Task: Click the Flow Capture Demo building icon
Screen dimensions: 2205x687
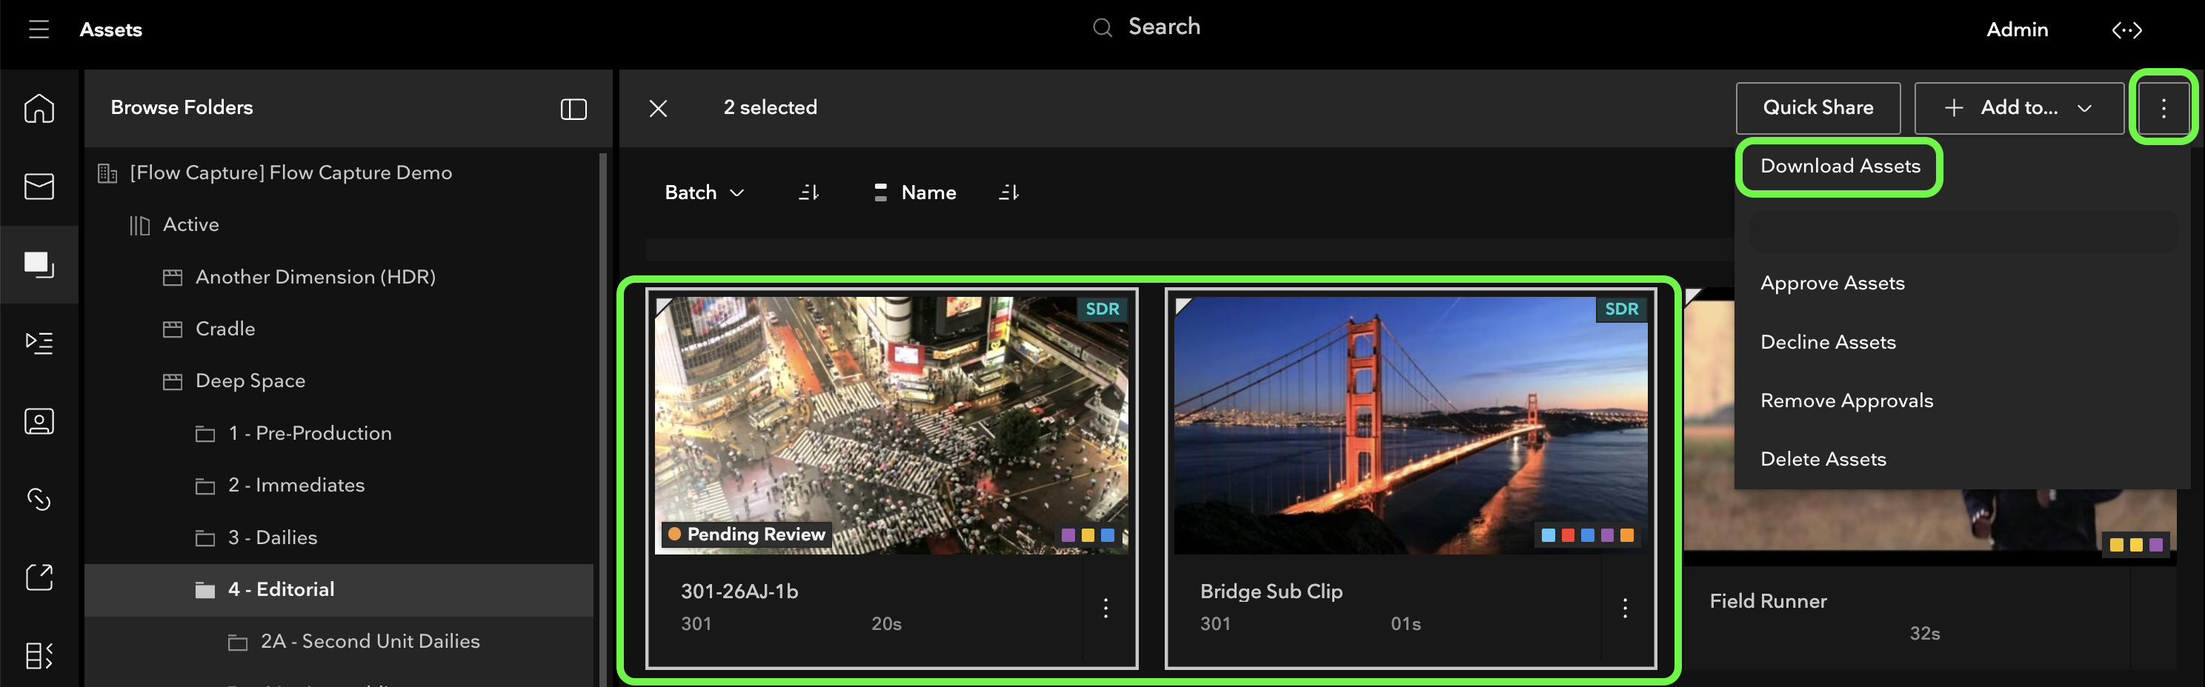Action: [x=107, y=172]
